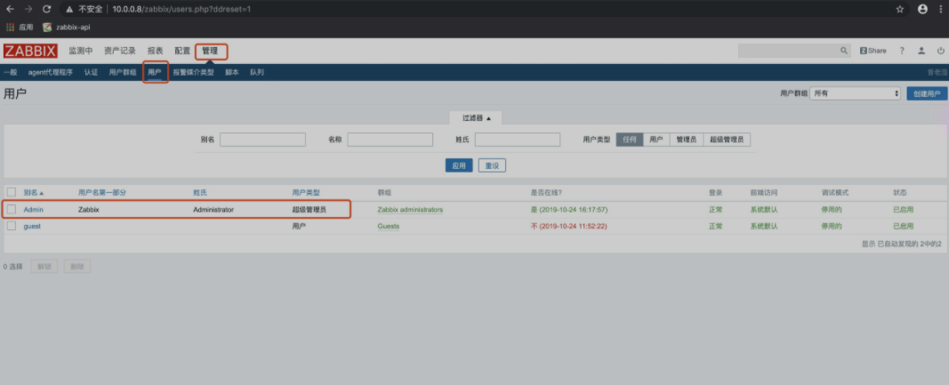Open the Share link in header
Viewport: 949px width, 385px height.
point(873,51)
